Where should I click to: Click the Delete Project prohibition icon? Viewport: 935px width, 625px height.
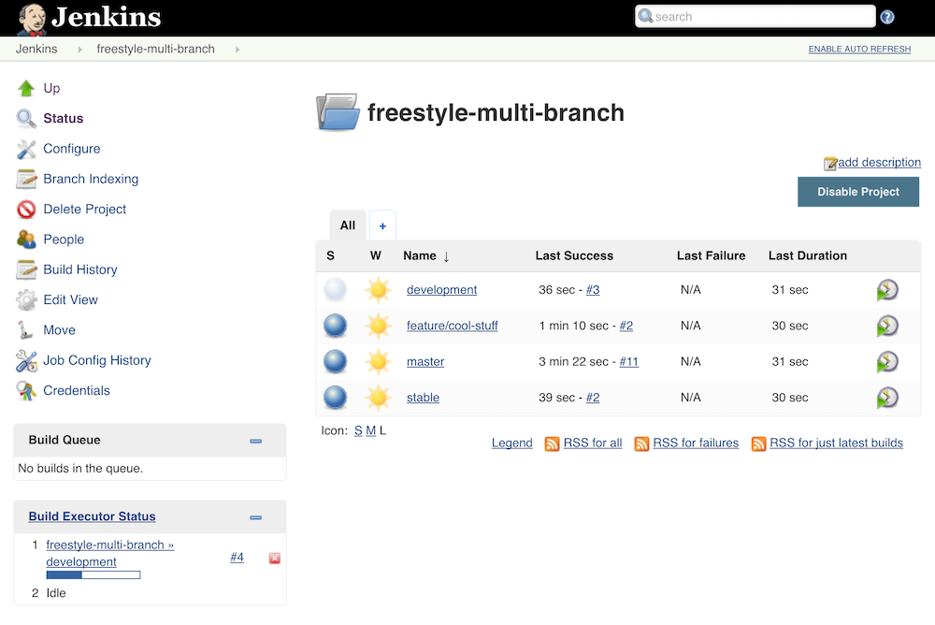[x=26, y=210]
